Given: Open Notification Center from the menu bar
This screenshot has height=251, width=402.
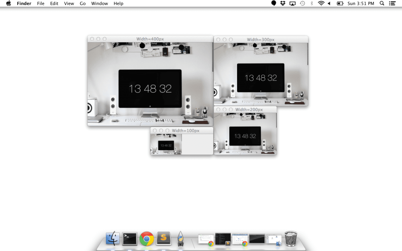Looking at the screenshot, I should [x=392, y=4].
